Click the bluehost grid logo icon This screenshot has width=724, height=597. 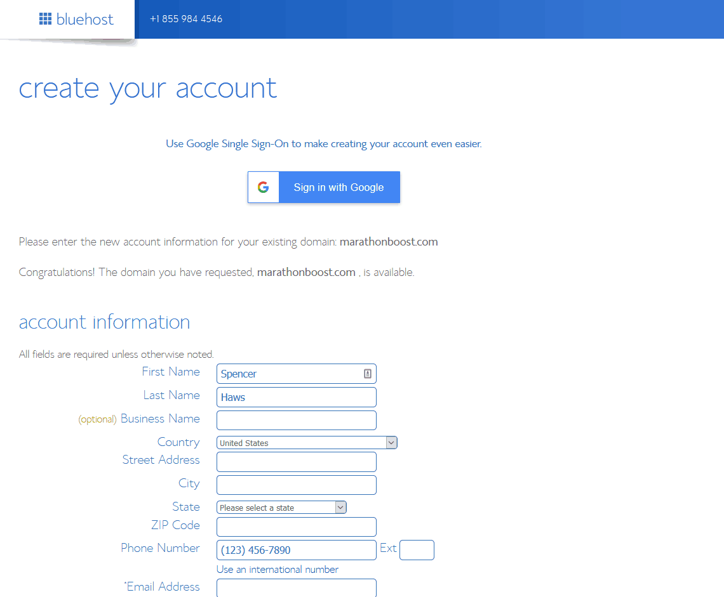45,19
